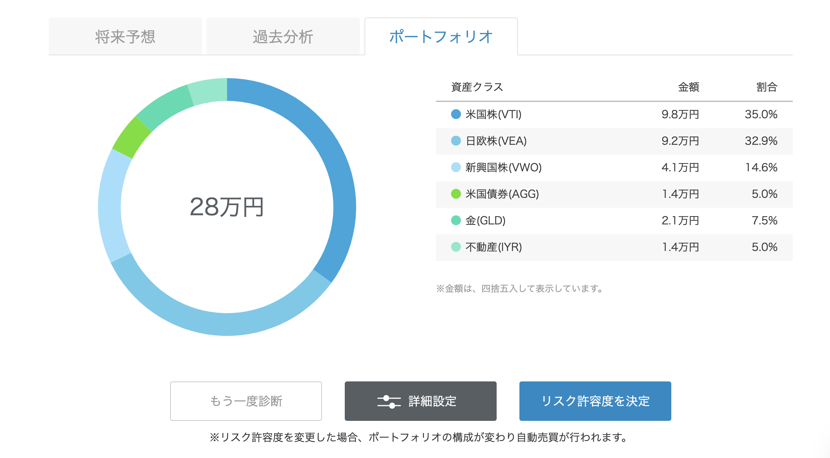Switch to the 過去分析 tab
This screenshot has height=458, width=830.
(x=283, y=36)
